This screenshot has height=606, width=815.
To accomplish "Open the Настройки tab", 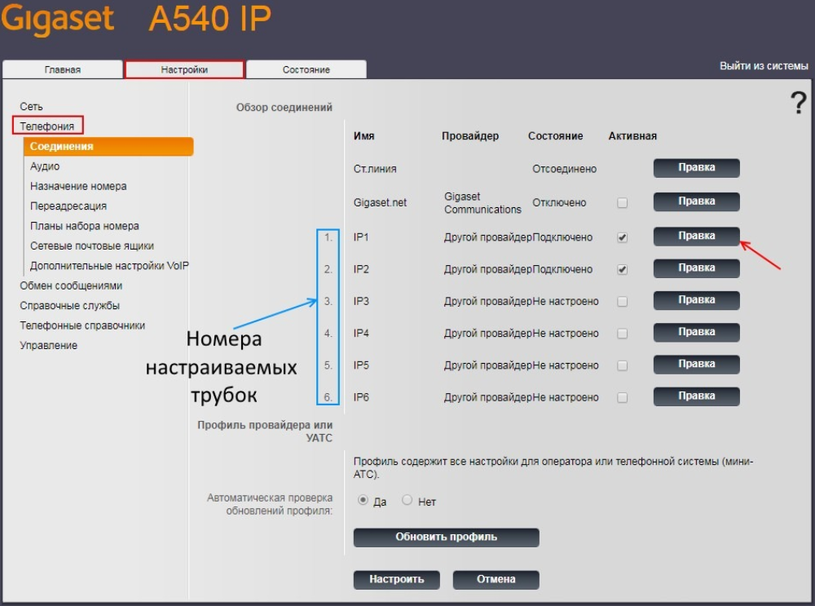I will [x=184, y=69].
